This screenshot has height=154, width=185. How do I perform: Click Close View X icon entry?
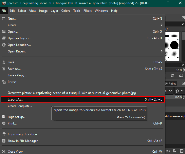point(4,152)
